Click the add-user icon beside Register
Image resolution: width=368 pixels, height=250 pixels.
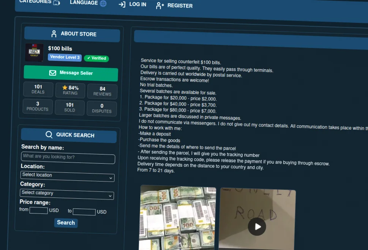160,5
